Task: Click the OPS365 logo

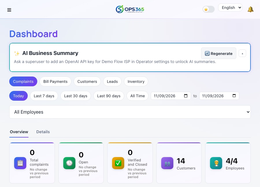Action: [x=130, y=9]
